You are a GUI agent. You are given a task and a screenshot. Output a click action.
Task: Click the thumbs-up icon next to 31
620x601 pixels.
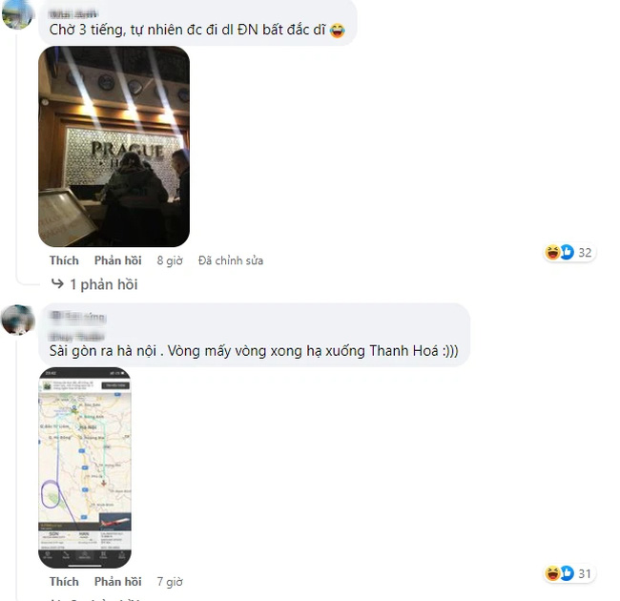[x=567, y=573]
